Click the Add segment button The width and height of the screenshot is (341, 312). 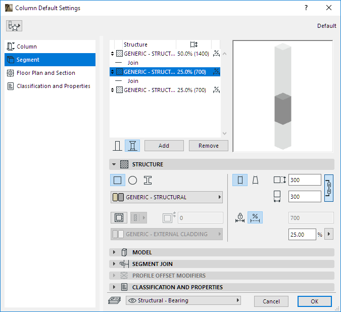point(164,146)
